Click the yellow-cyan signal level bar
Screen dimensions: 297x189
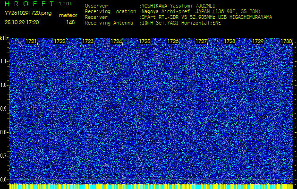tap(151, 186)
